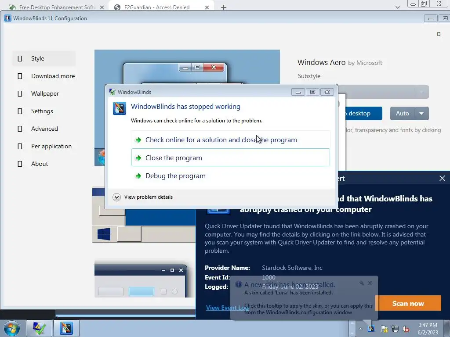Choose Debug the program option

[x=230, y=176]
